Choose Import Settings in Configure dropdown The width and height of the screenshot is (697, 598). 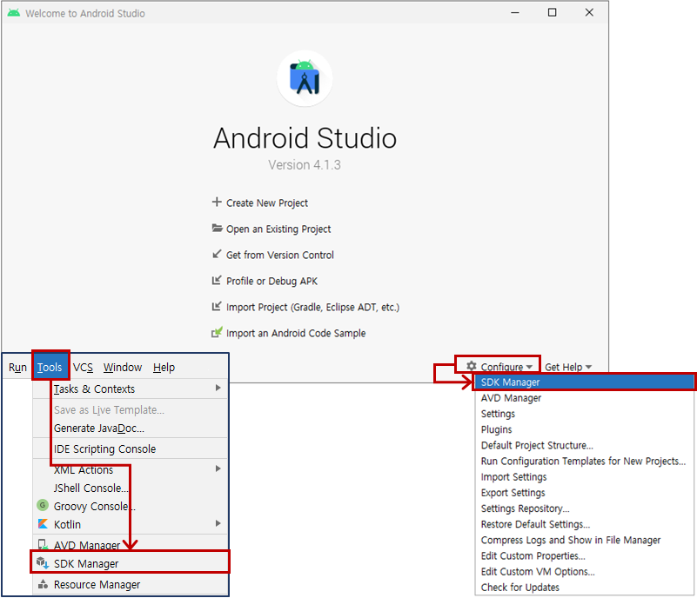tap(584, 477)
